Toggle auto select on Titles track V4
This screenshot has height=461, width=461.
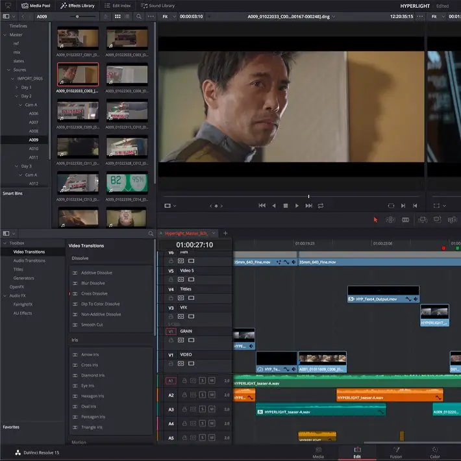(x=181, y=298)
